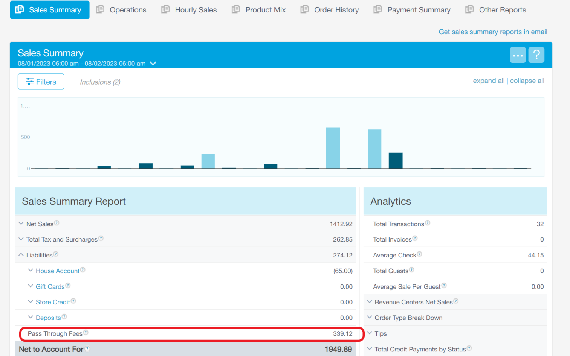The width and height of the screenshot is (570, 356).
Task: Switch to Payment Summary tab
Action: 412,10
